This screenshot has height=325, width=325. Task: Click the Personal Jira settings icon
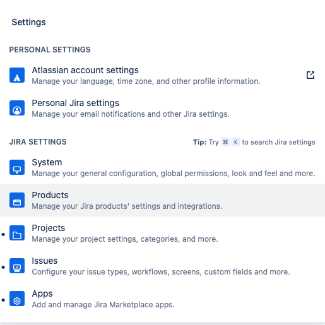tap(17, 108)
